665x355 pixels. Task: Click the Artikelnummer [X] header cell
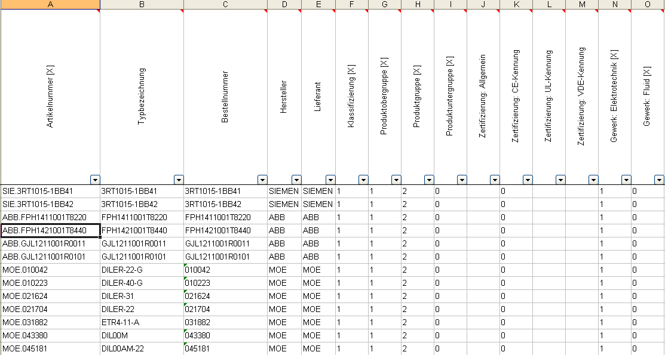pos(50,97)
